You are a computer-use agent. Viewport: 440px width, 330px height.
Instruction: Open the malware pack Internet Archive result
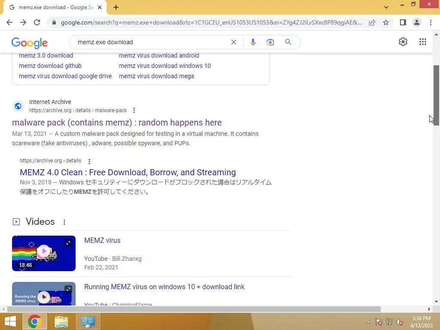pyautogui.click(x=117, y=122)
